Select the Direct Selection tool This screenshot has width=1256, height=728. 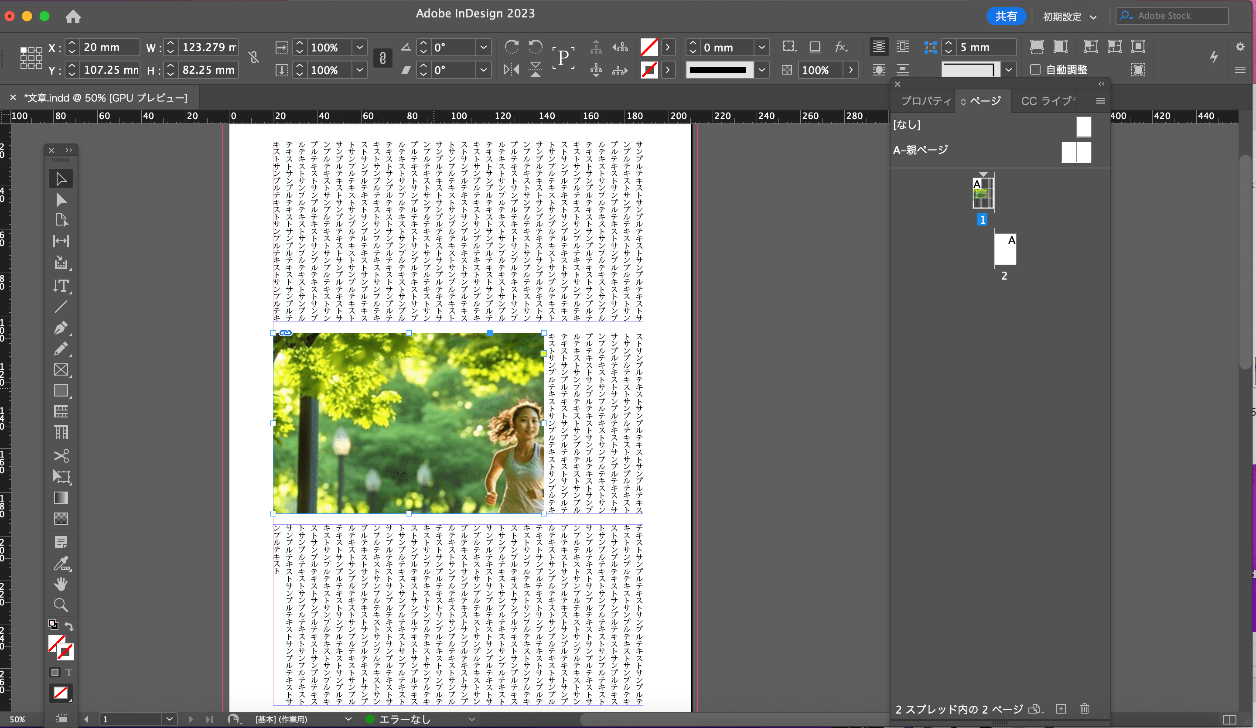point(61,200)
